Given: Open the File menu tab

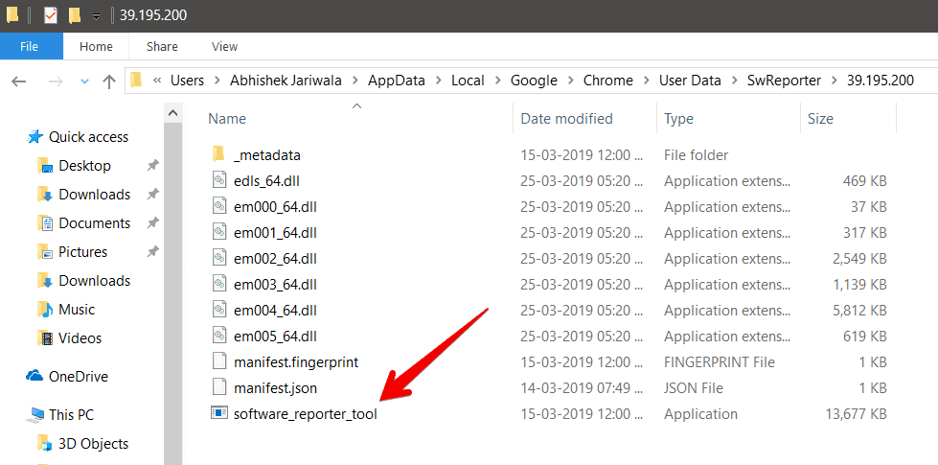Looking at the screenshot, I should point(29,46).
